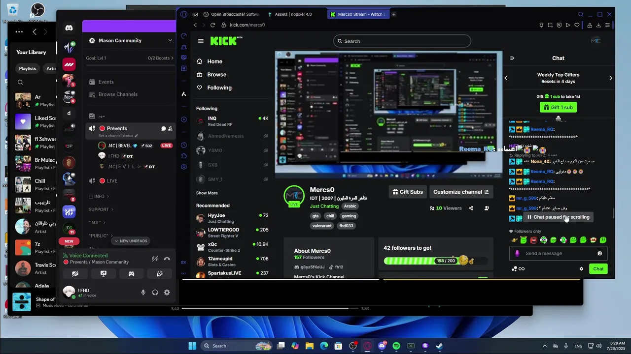This screenshot has width=631, height=354.
Task: Open INQ channel in the Following list
Action: [x=232, y=121]
